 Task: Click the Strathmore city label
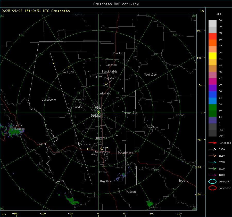pyautogui.click(x=125, y=153)
